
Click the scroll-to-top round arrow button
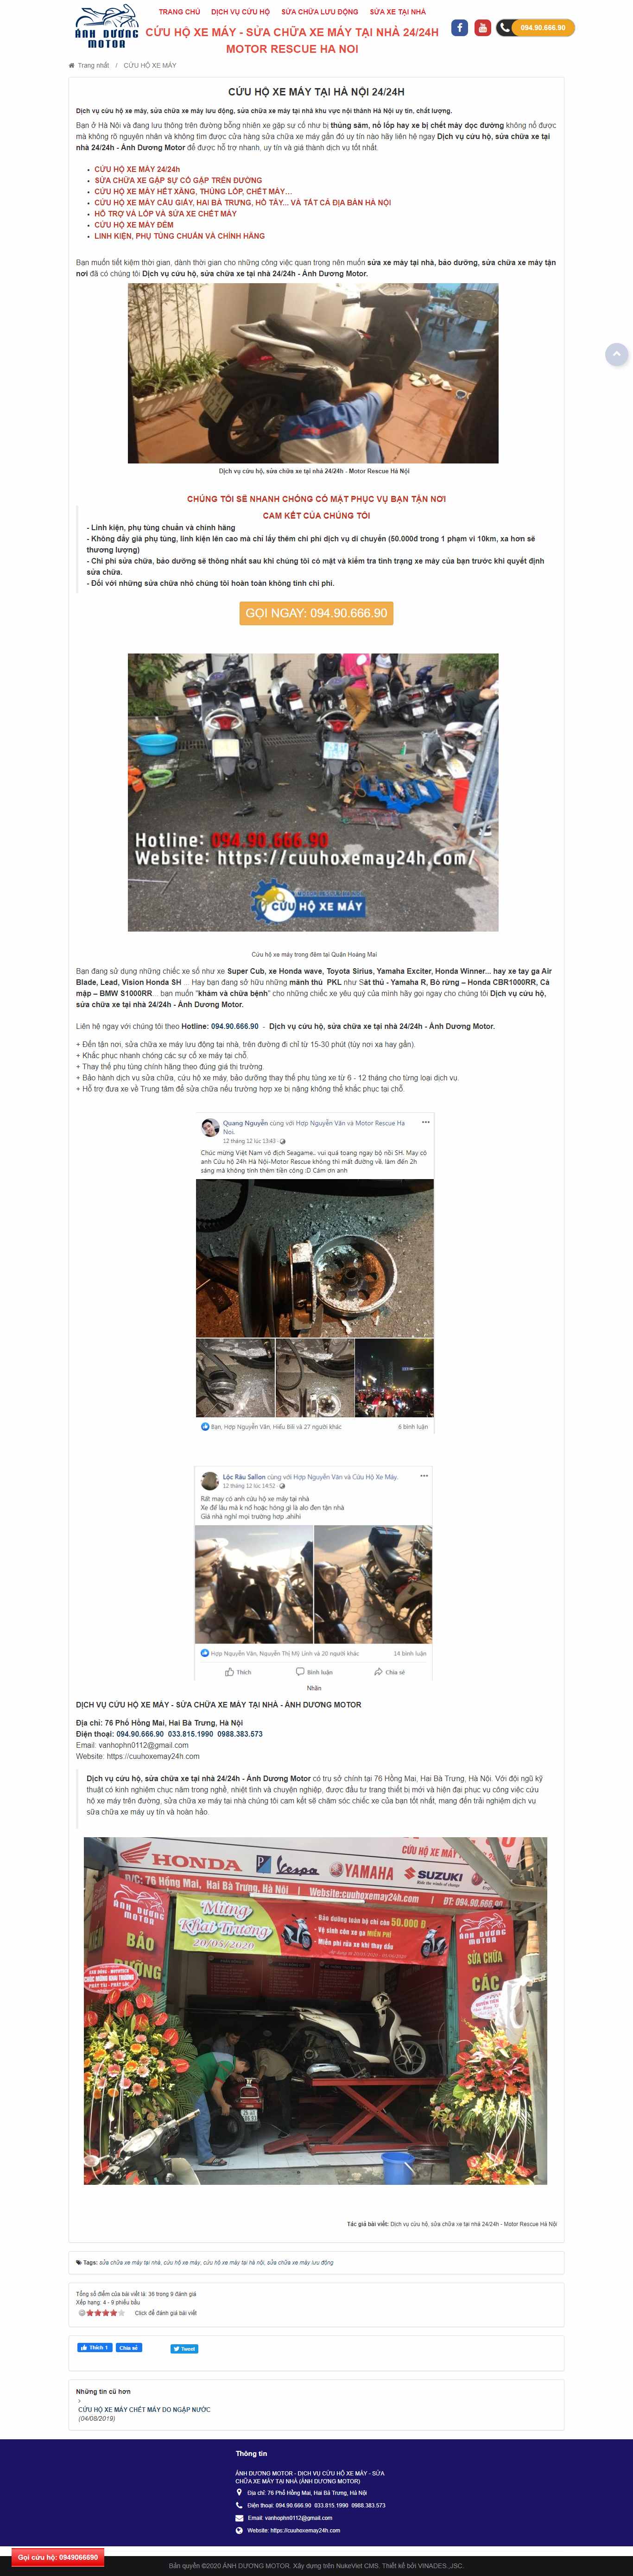(x=617, y=354)
